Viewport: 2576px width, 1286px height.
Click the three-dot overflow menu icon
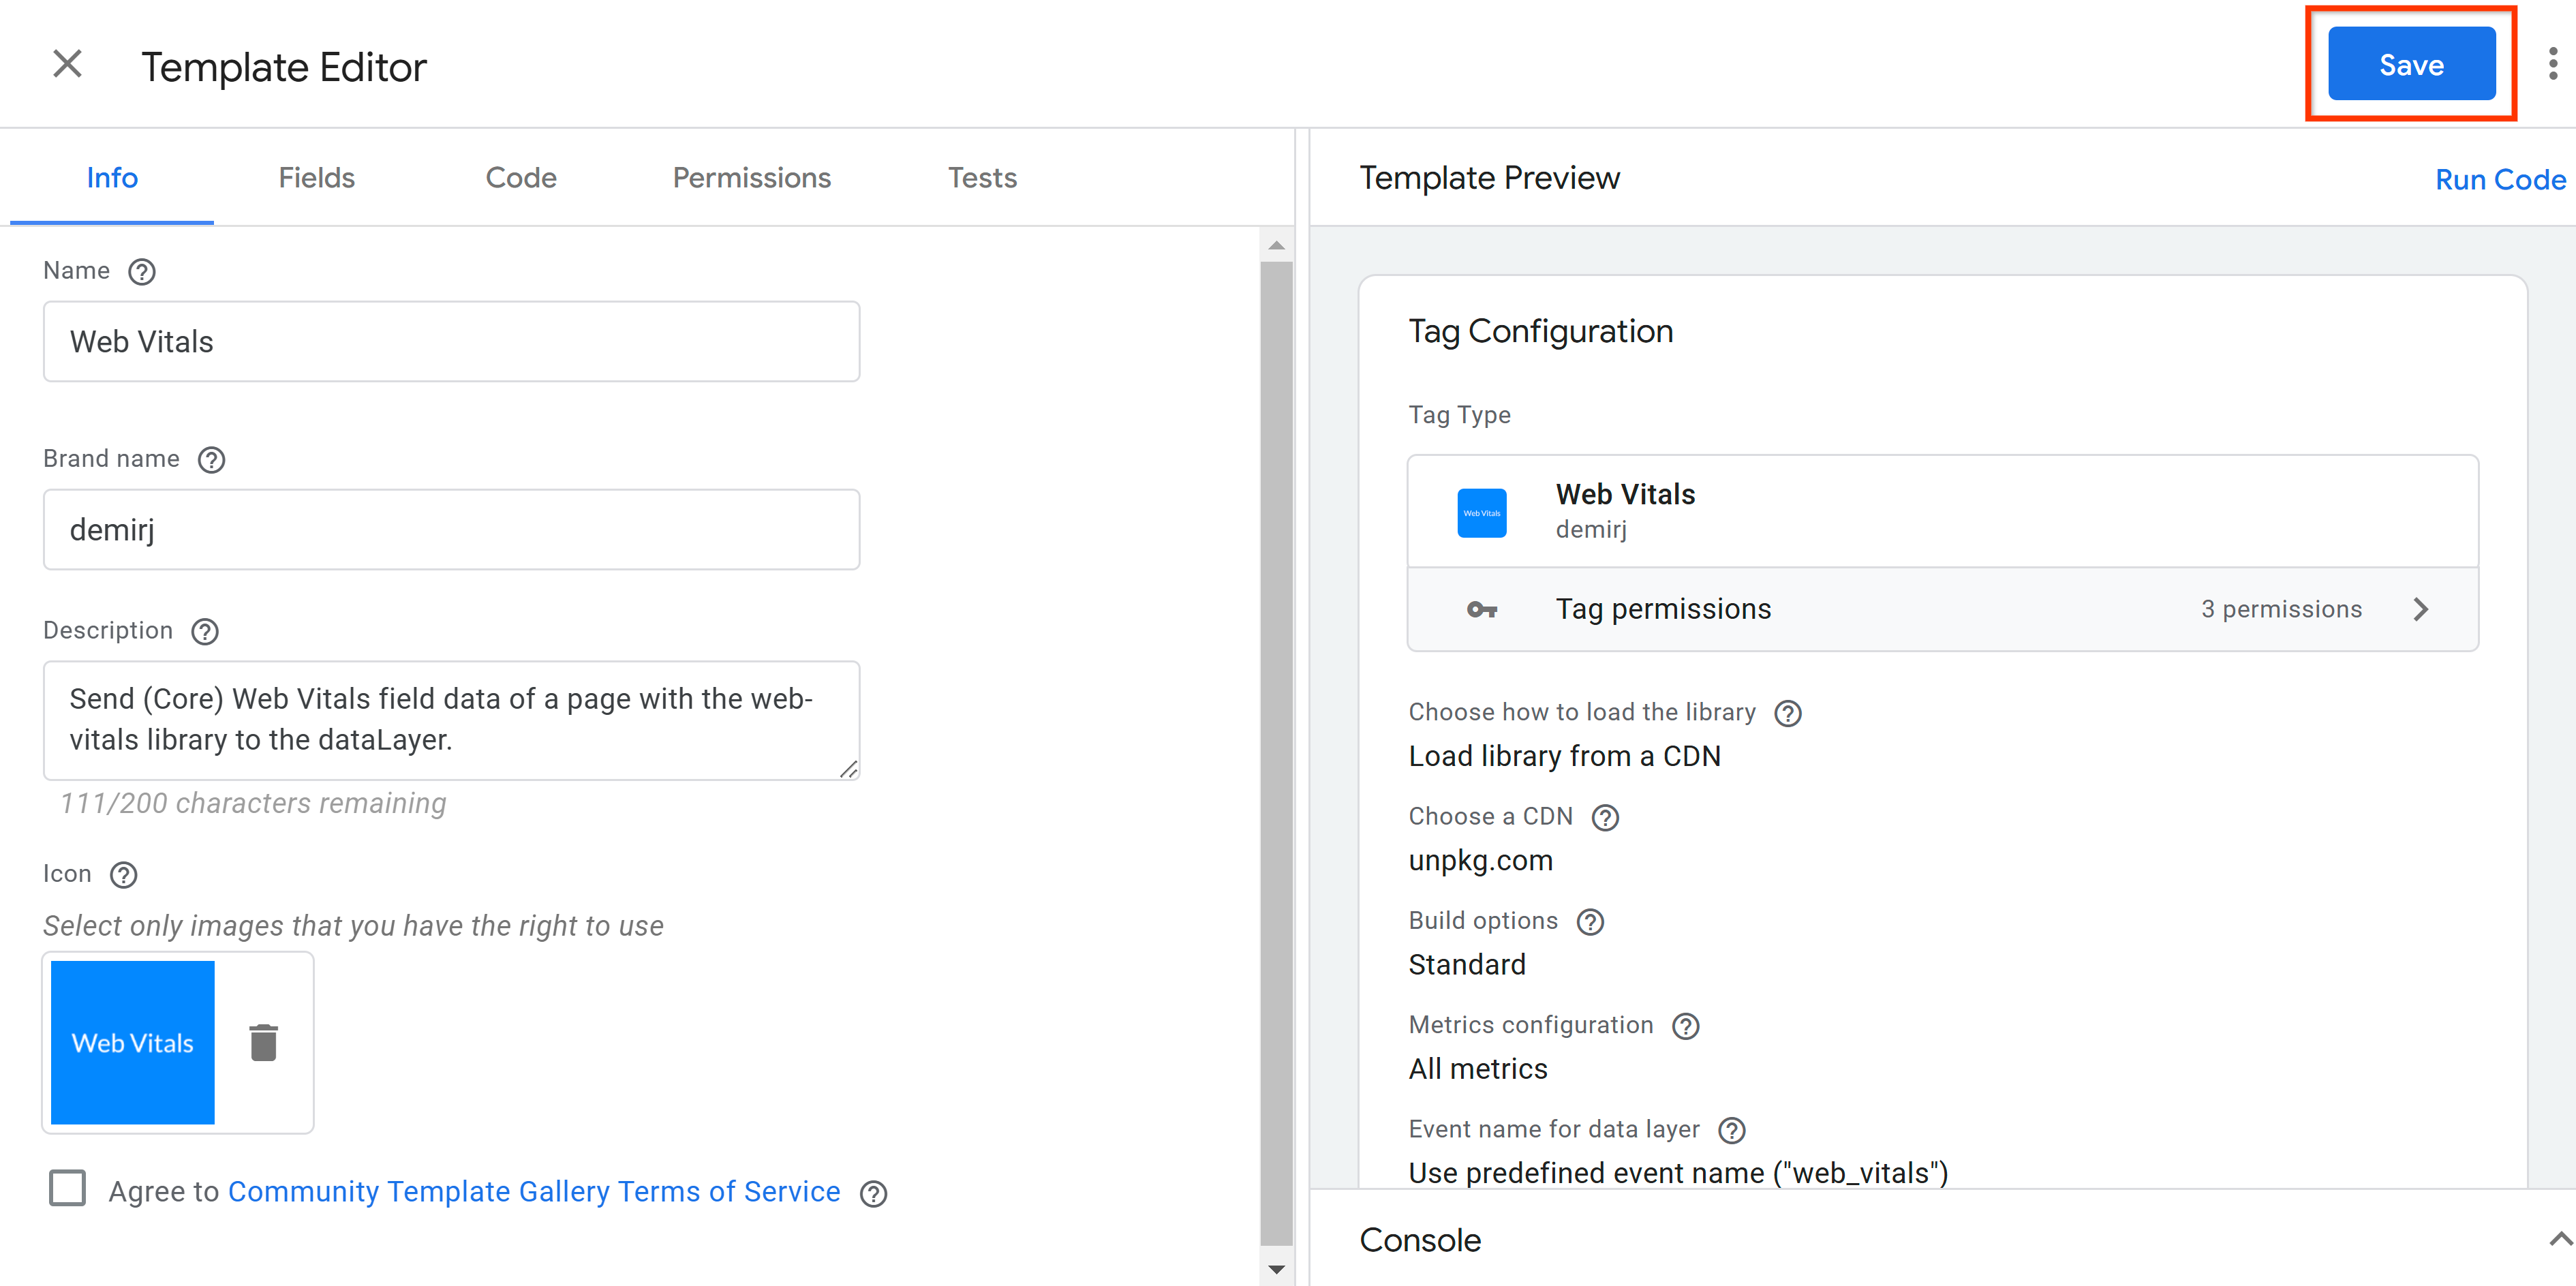[x=2548, y=64]
